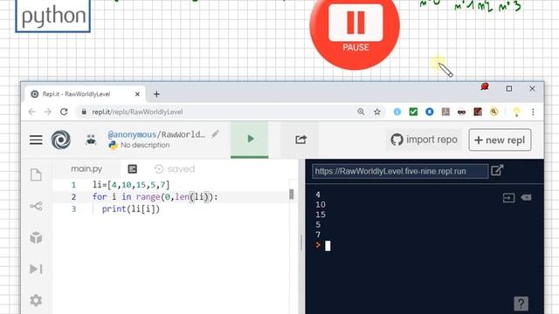Image resolution: width=559 pixels, height=314 pixels.
Task: Select the Repl.it - RawWorldlyLevel tab
Action: click(85, 94)
